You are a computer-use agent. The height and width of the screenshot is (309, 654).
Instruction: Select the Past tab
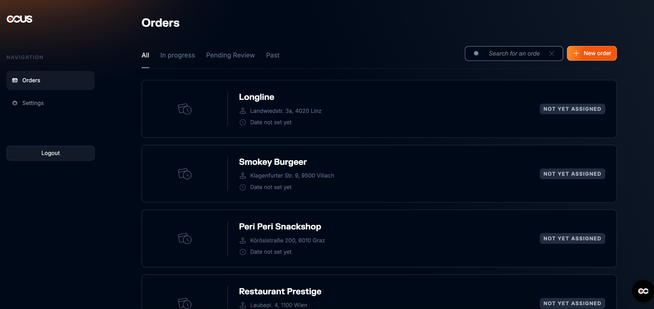pyautogui.click(x=272, y=55)
